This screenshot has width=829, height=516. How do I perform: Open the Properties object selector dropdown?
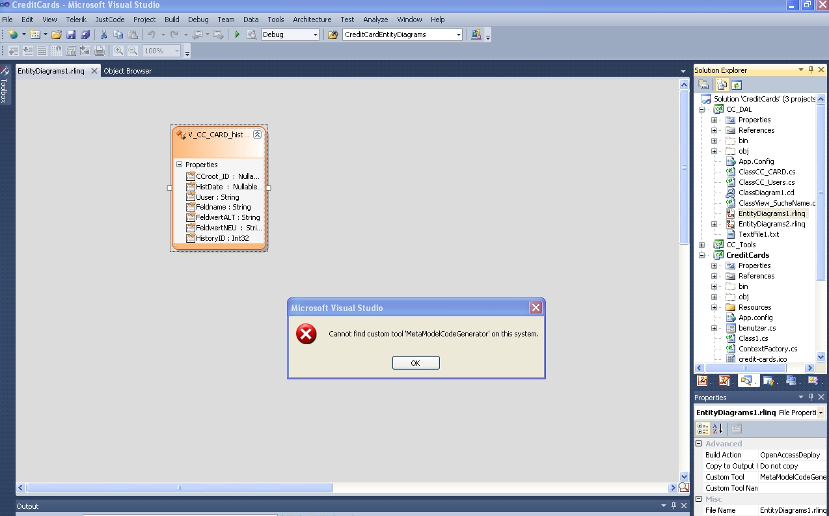click(x=821, y=413)
